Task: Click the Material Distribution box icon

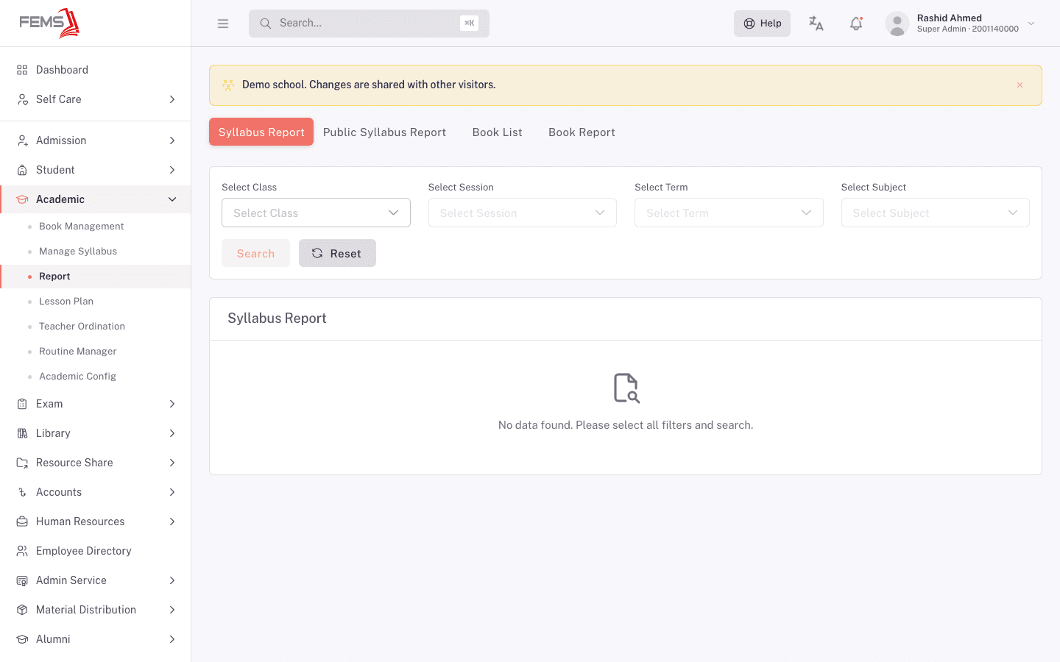Action: click(22, 610)
